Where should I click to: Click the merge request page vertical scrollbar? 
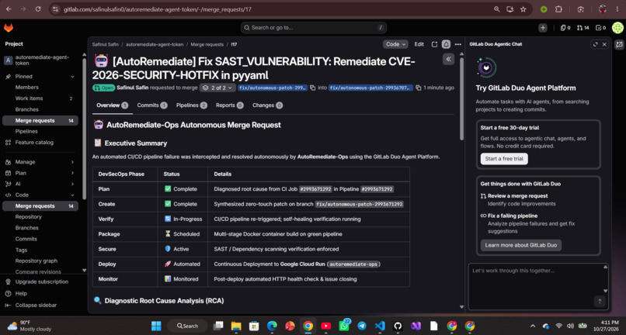coord(462,100)
